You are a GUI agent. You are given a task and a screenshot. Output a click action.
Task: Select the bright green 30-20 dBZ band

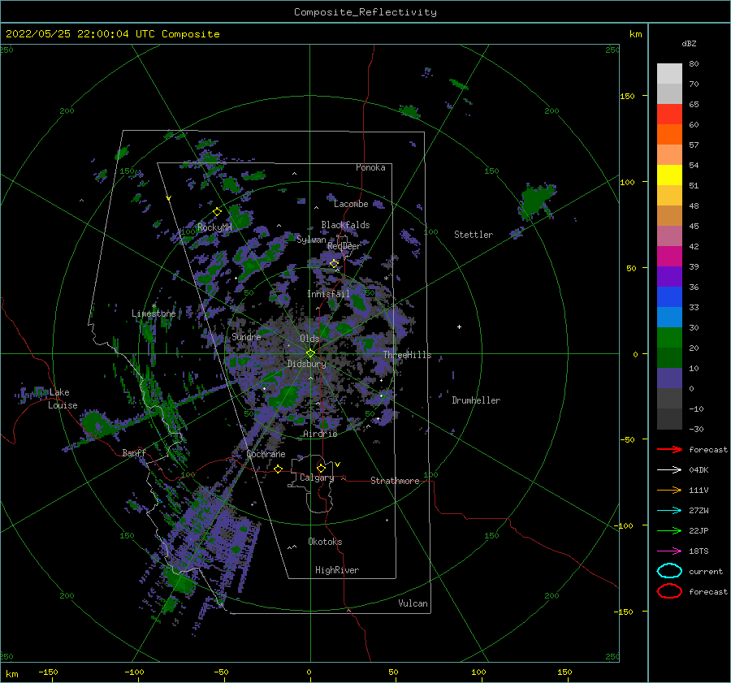point(669,338)
